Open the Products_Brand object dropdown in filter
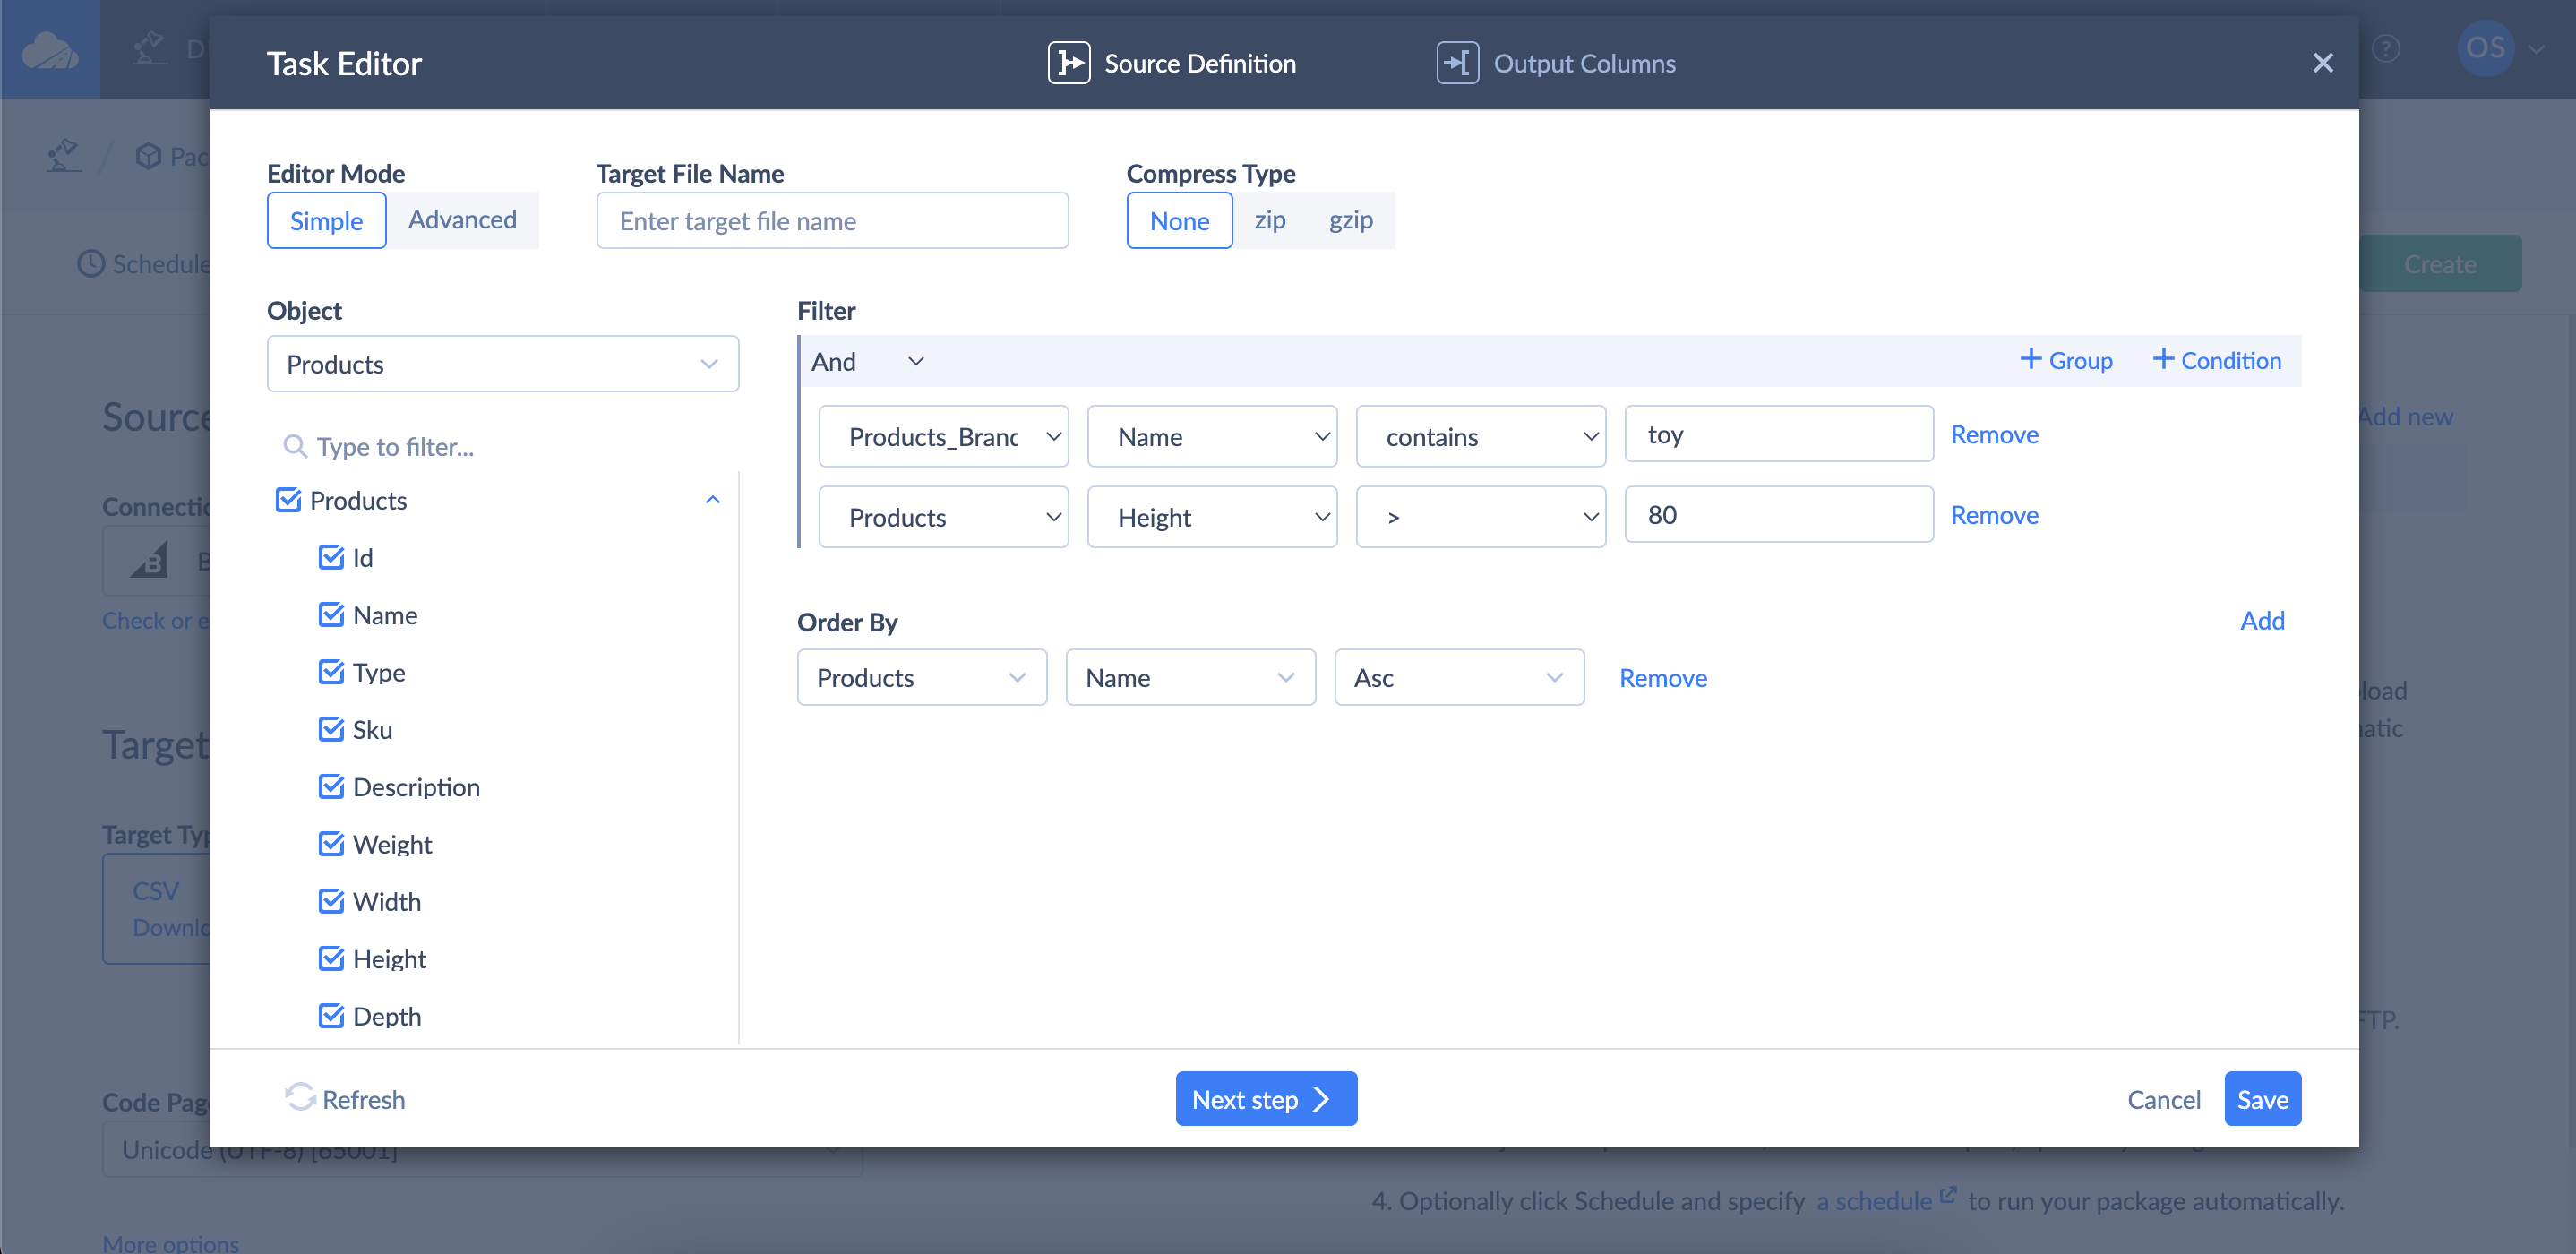The image size is (2576, 1254). click(x=943, y=436)
